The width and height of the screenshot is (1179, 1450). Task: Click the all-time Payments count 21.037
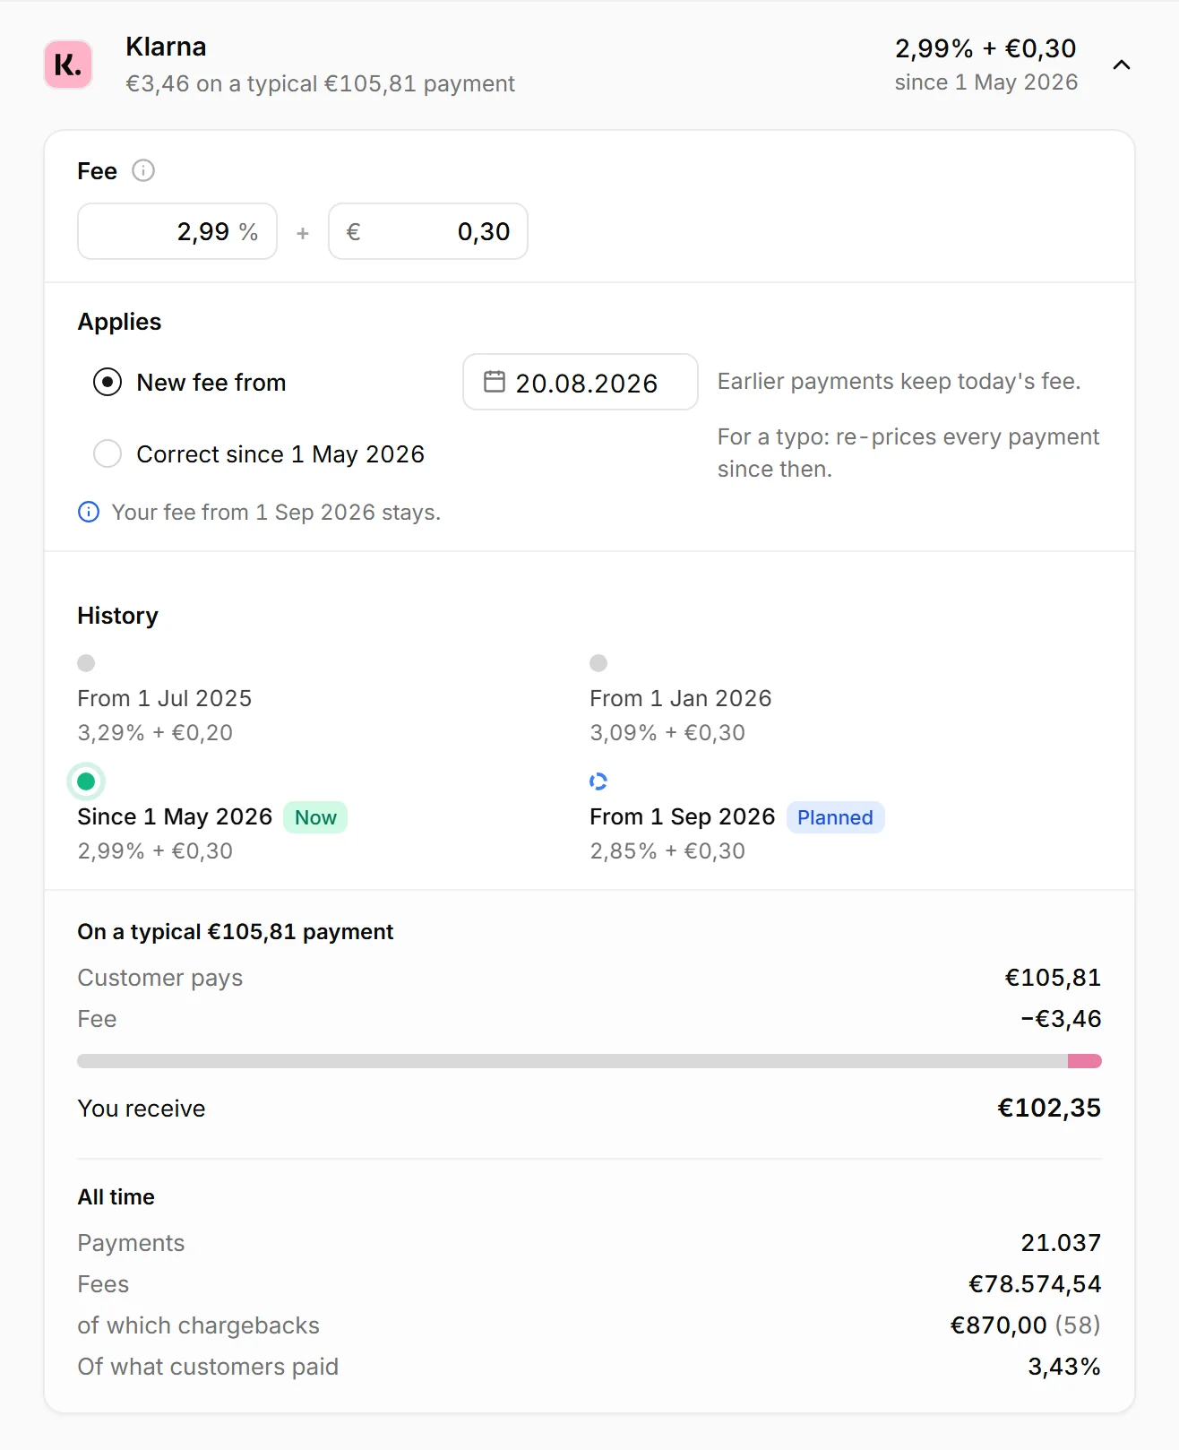[x=1061, y=1243]
